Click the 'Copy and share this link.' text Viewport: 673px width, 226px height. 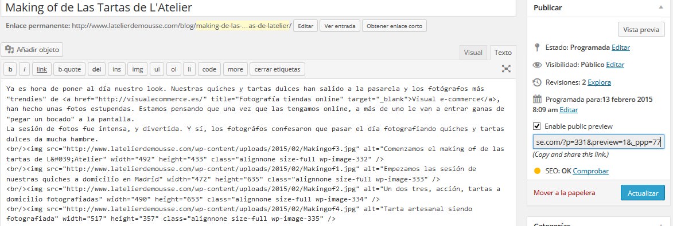(570, 154)
